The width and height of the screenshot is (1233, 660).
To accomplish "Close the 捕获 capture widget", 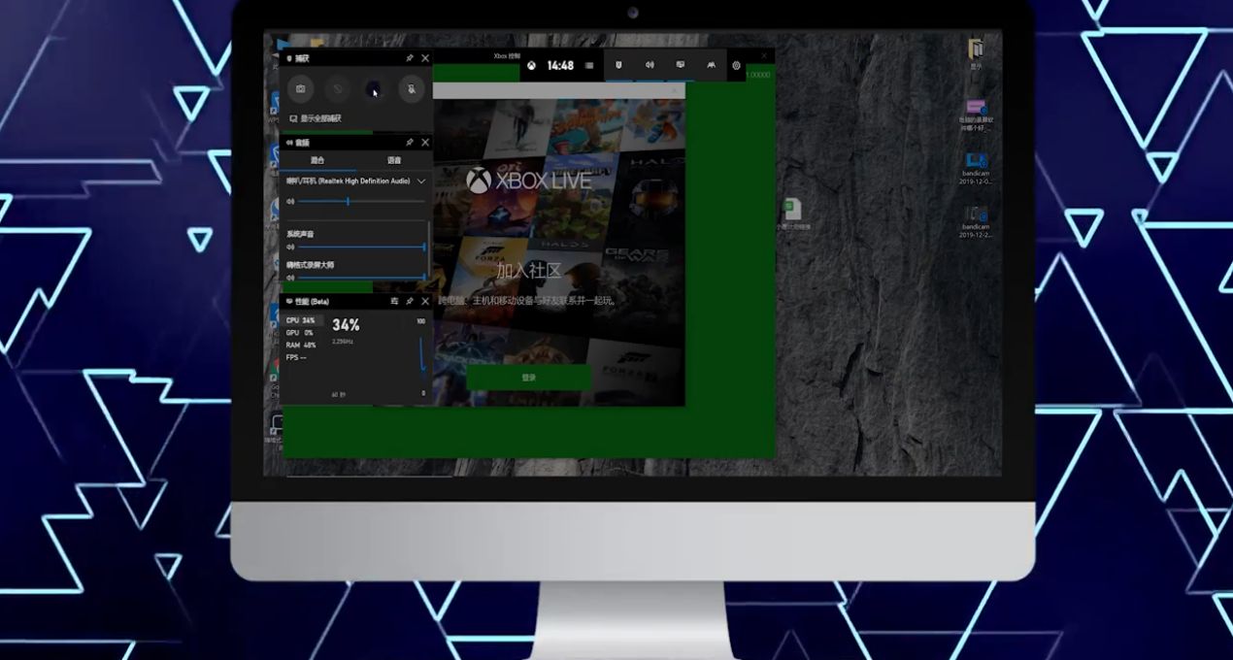I will (x=425, y=58).
